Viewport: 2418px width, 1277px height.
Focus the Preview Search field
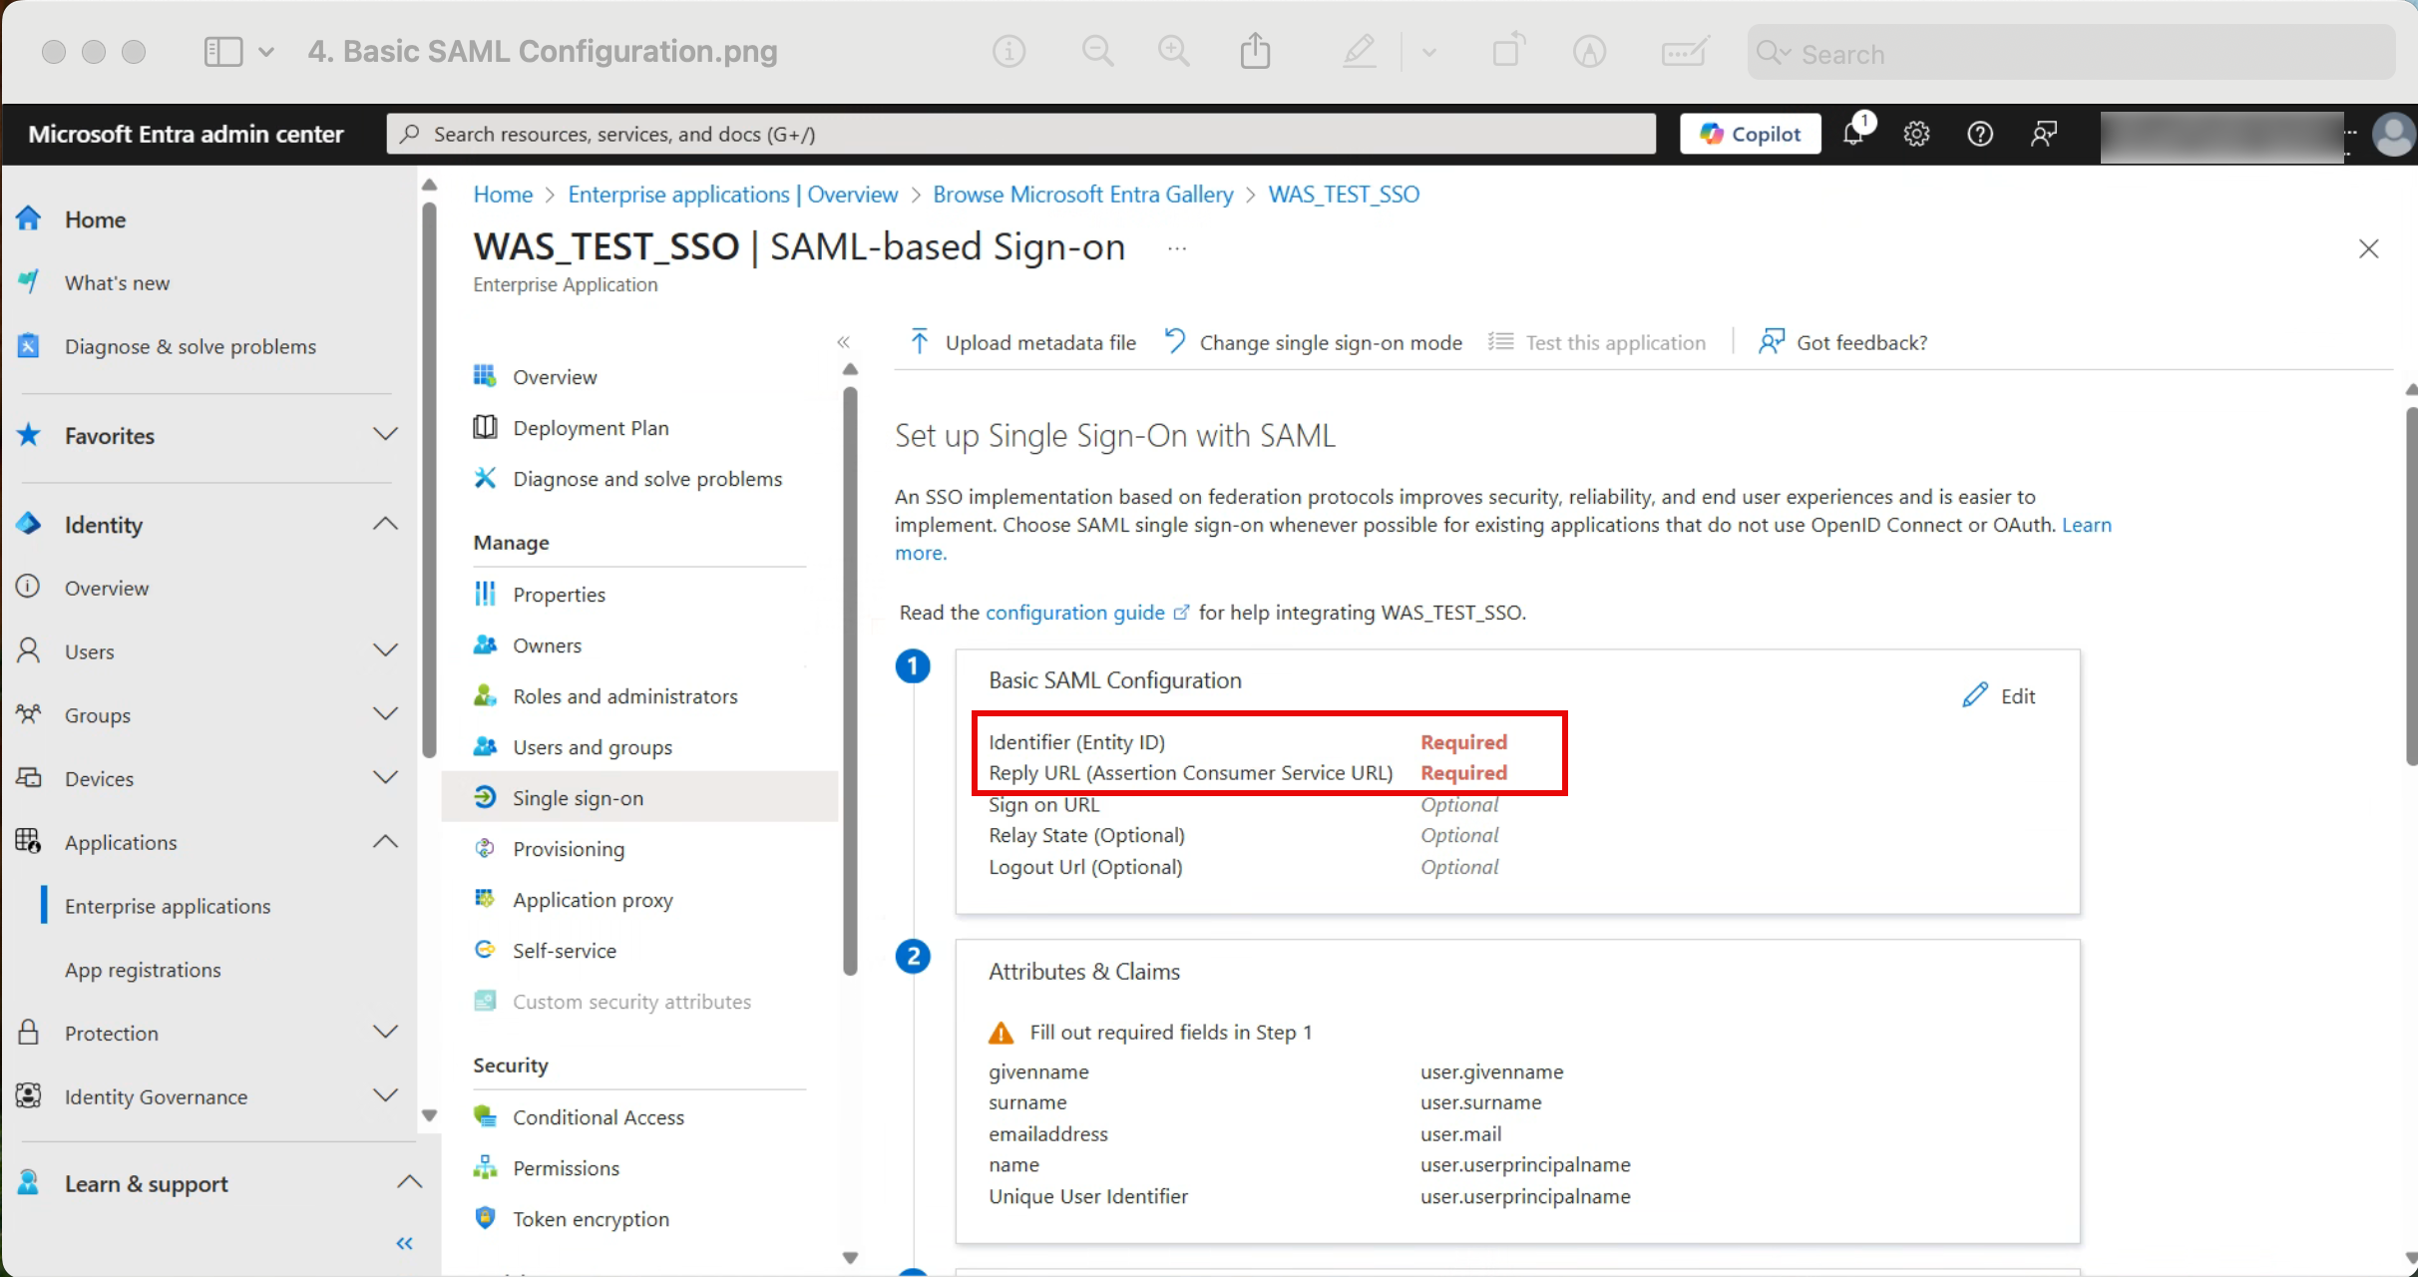(x=2072, y=53)
